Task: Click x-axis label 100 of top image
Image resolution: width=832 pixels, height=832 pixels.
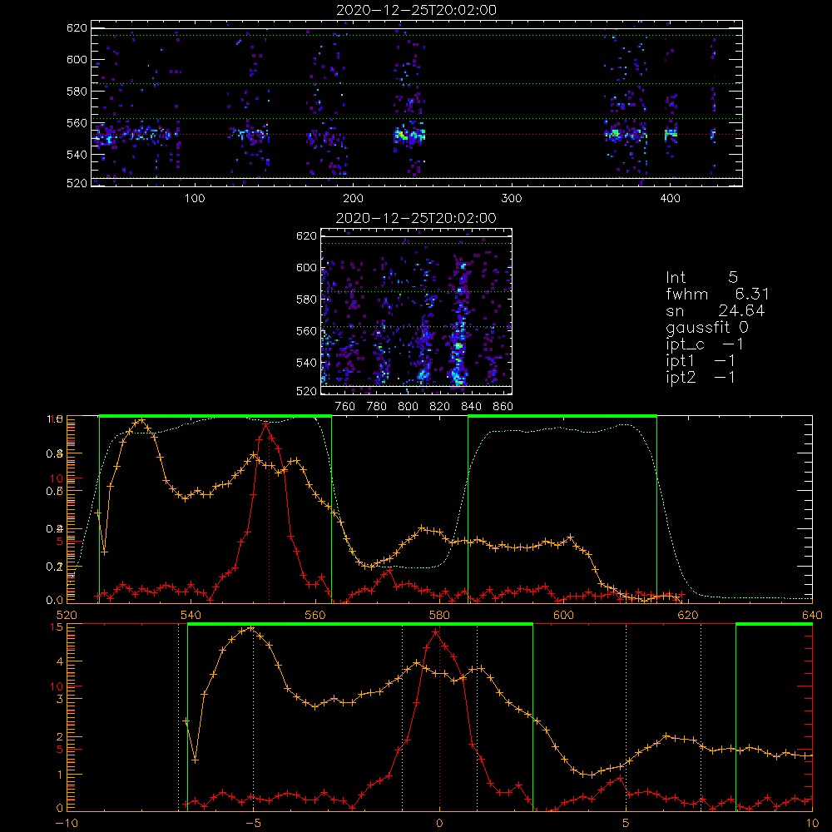Action: [195, 199]
